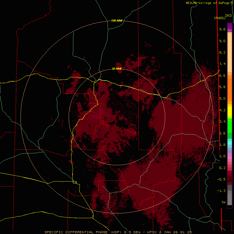Click the 50 NMI range ring label

click(x=117, y=69)
